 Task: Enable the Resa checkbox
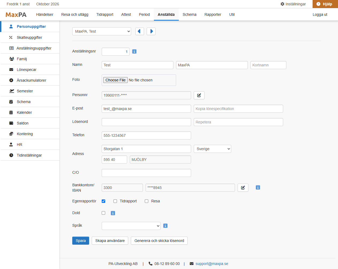[x=147, y=201]
